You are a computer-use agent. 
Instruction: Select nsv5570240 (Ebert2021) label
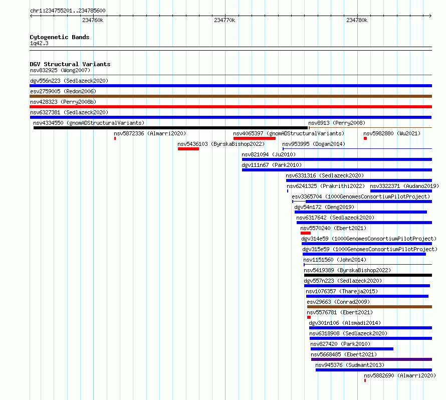(333, 228)
